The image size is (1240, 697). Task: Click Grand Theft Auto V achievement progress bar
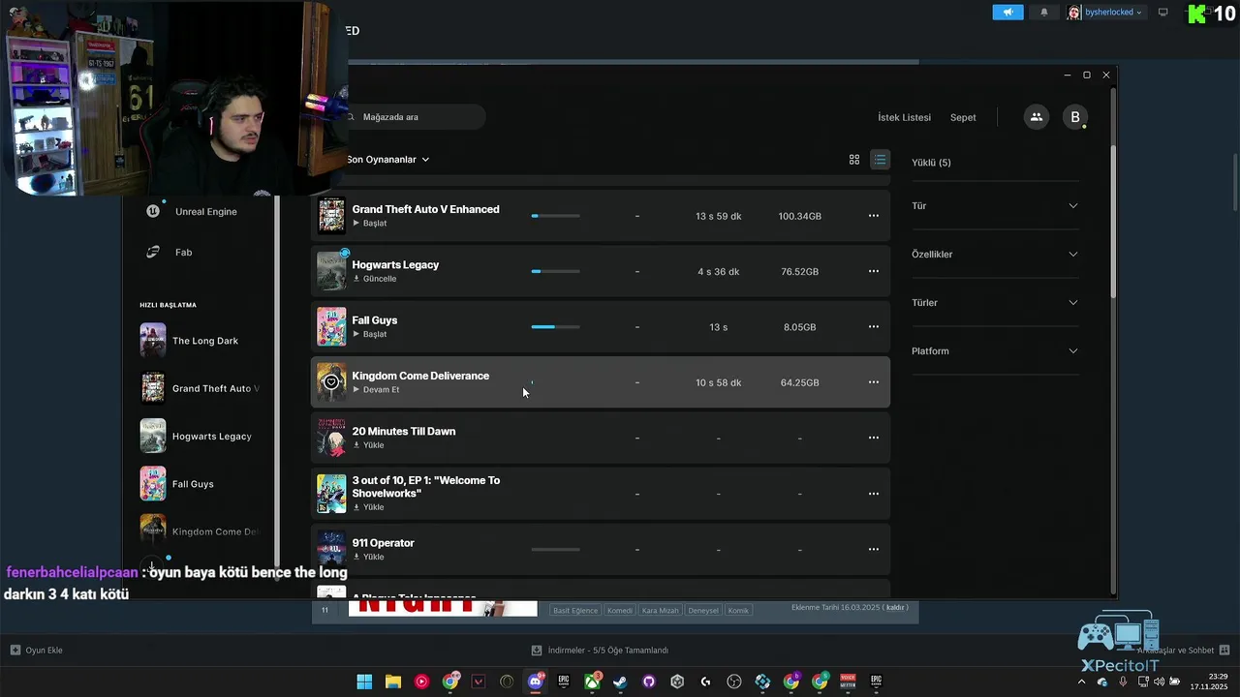point(556,216)
